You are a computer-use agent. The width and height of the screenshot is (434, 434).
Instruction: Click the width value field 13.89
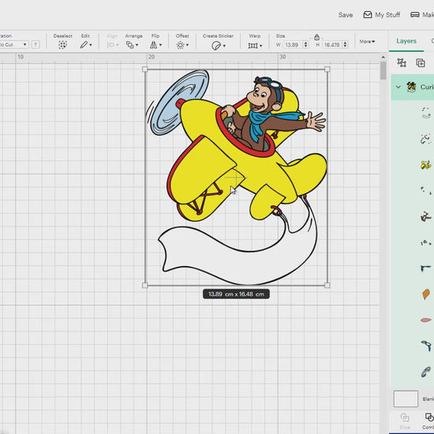tap(293, 44)
